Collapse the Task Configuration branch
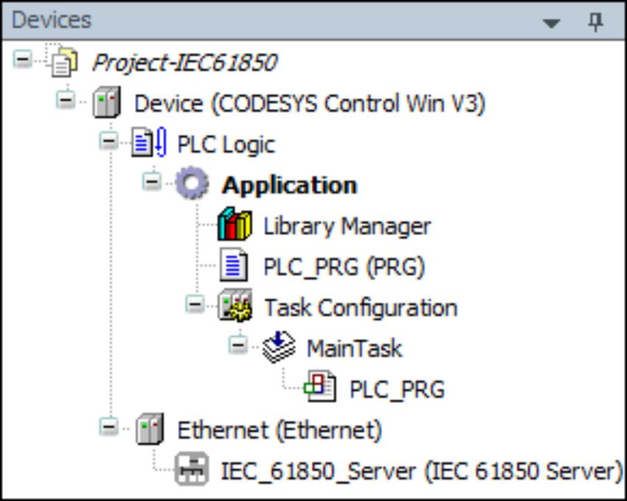Image resolution: width=627 pixels, height=501 pixels. pyautogui.click(x=195, y=304)
